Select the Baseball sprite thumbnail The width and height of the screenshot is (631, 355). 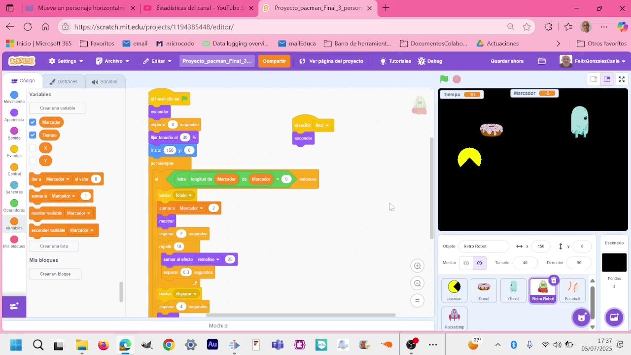tap(572, 290)
